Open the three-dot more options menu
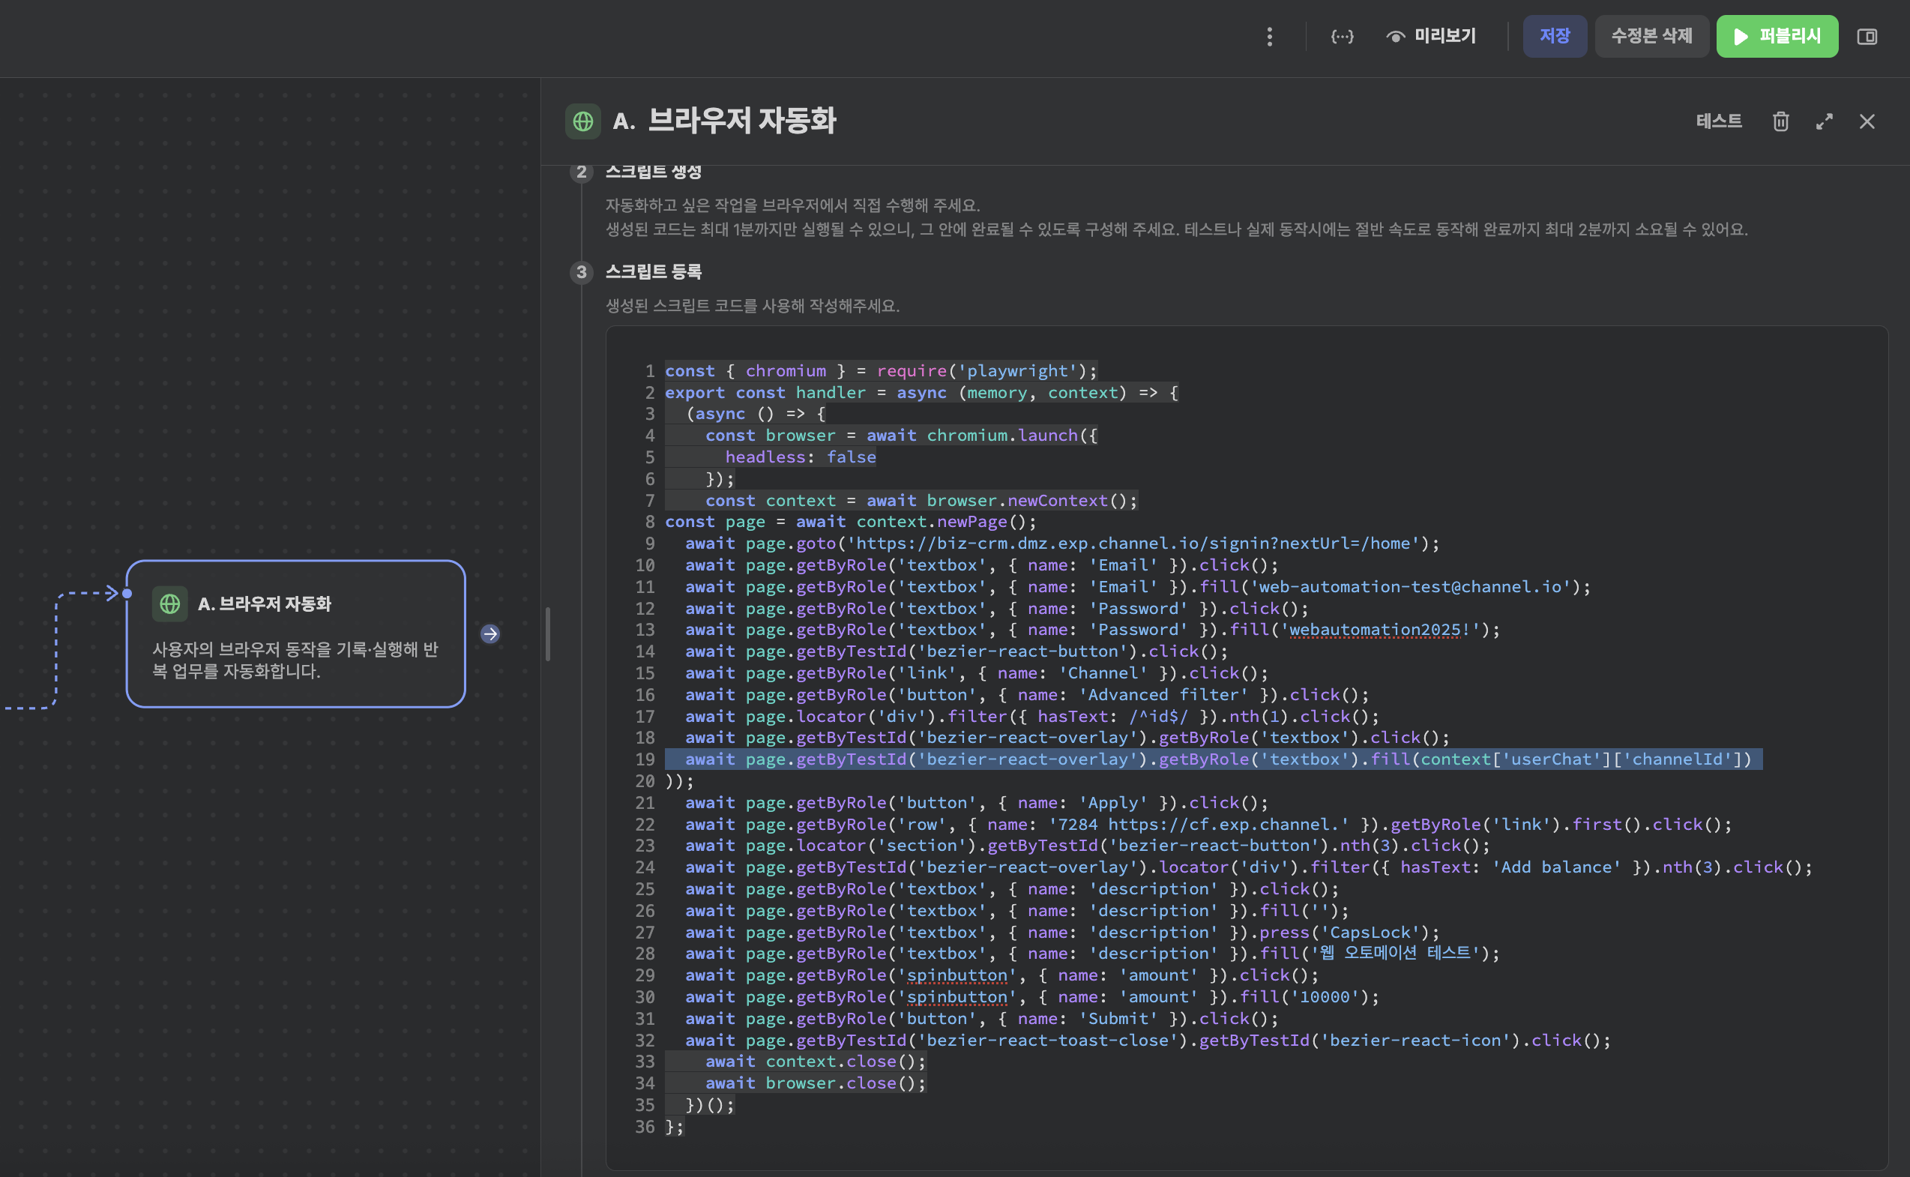The height and width of the screenshot is (1177, 1910). coord(1269,37)
